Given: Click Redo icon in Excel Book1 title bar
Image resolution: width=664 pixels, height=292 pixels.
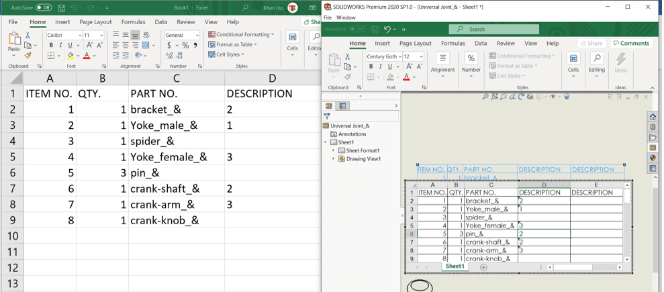Looking at the screenshot, I should [92, 8].
